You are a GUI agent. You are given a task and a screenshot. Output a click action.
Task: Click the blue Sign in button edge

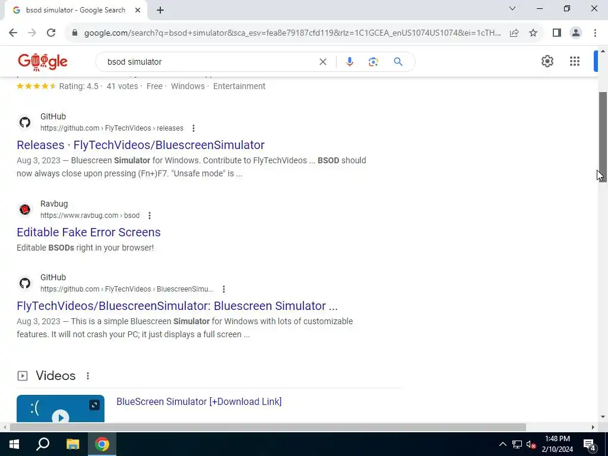(596, 61)
